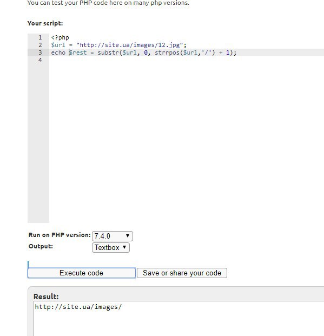Click the echo keyword on line 3
The image size is (324, 336).
click(58, 52)
